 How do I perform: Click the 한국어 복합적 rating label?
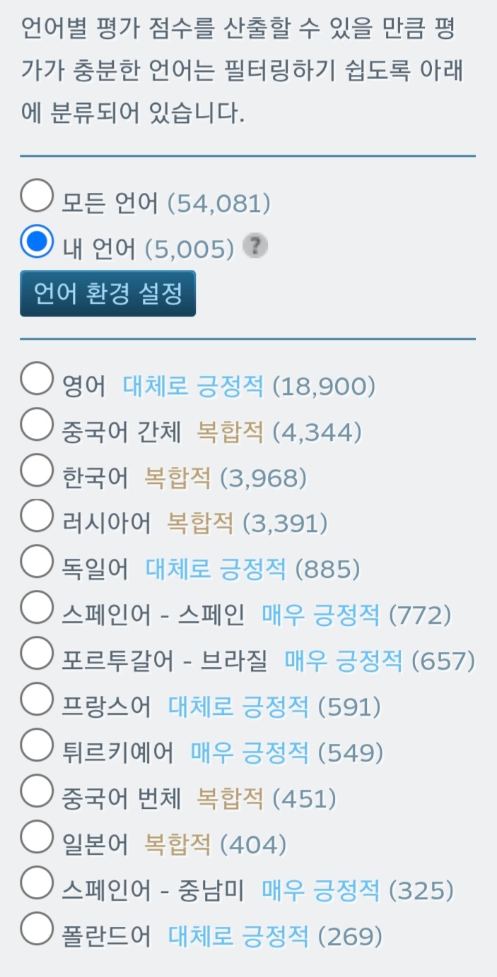(177, 479)
